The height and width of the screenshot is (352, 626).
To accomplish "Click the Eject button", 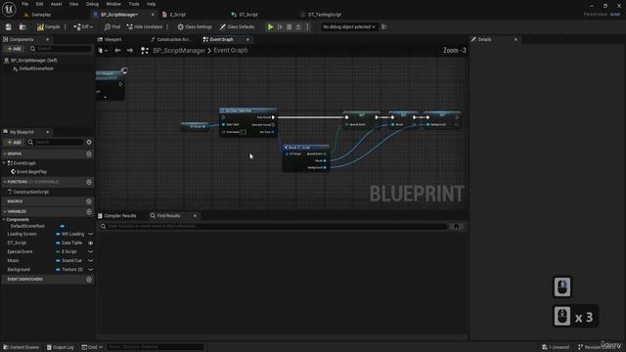I will pyautogui.click(x=298, y=26).
